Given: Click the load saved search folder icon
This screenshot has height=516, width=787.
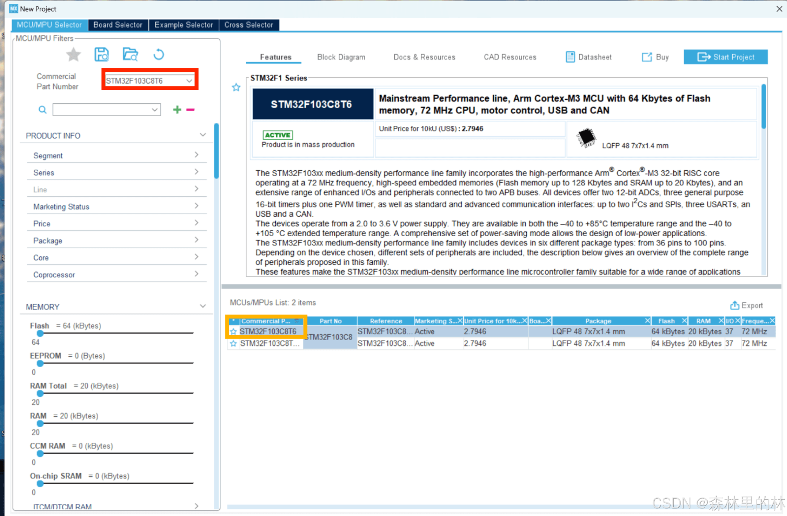Looking at the screenshot, I should coord(130,55).
